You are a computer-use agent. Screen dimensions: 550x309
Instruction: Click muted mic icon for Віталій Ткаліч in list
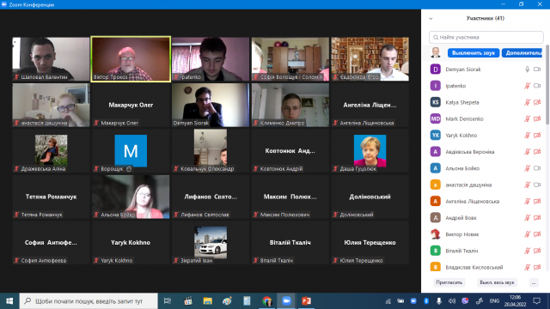click(527, 251)
